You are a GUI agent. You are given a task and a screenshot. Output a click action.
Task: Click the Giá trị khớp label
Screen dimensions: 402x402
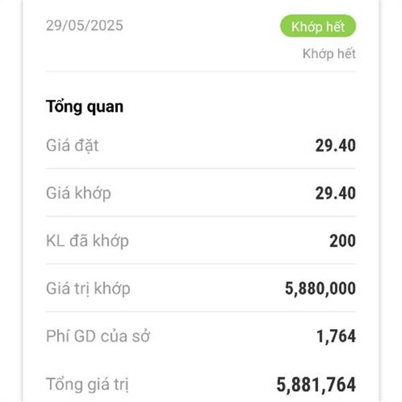click(88, 289)
